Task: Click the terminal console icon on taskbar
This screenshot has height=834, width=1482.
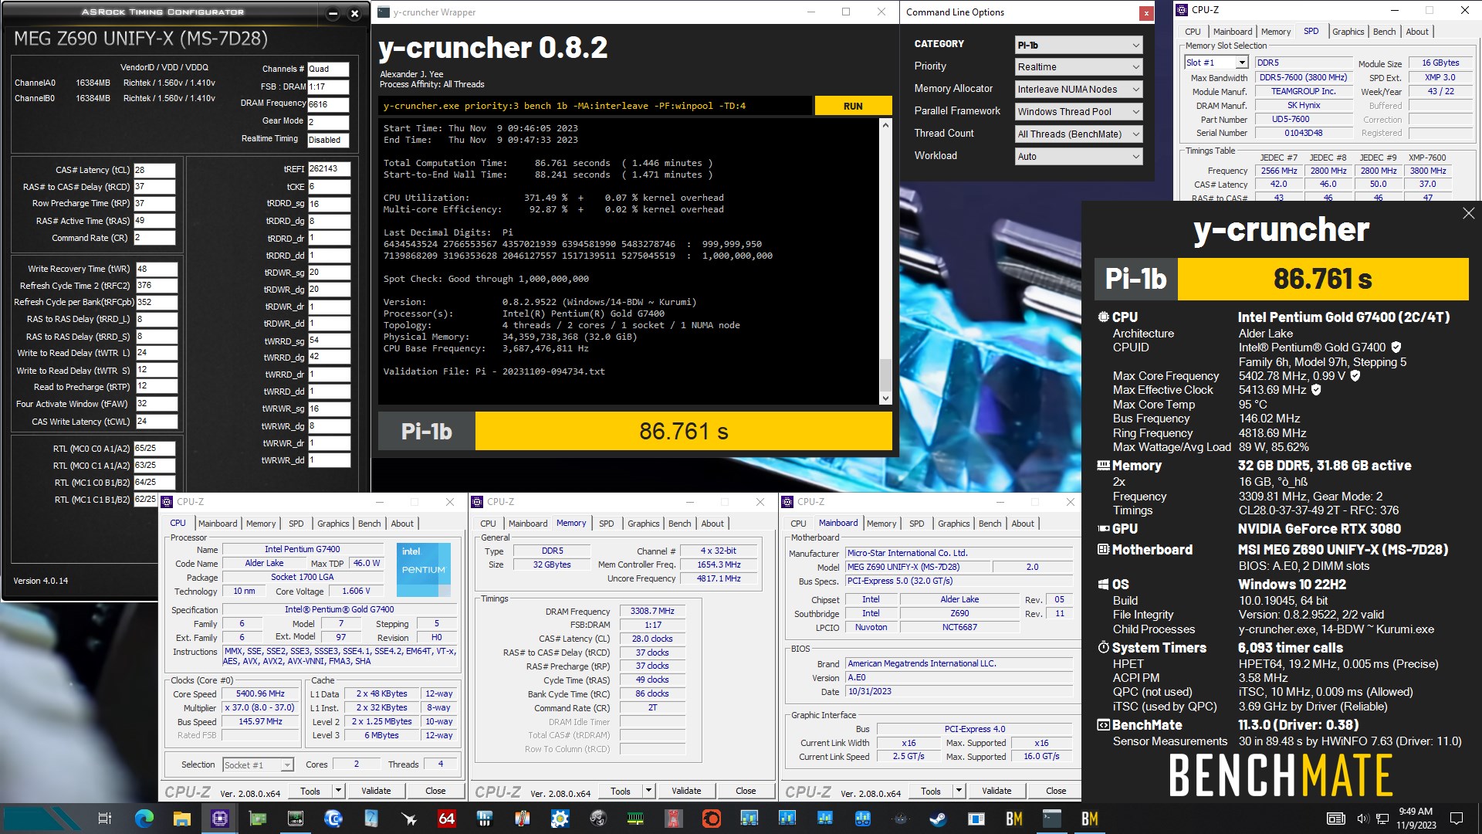Action: 1051,819
